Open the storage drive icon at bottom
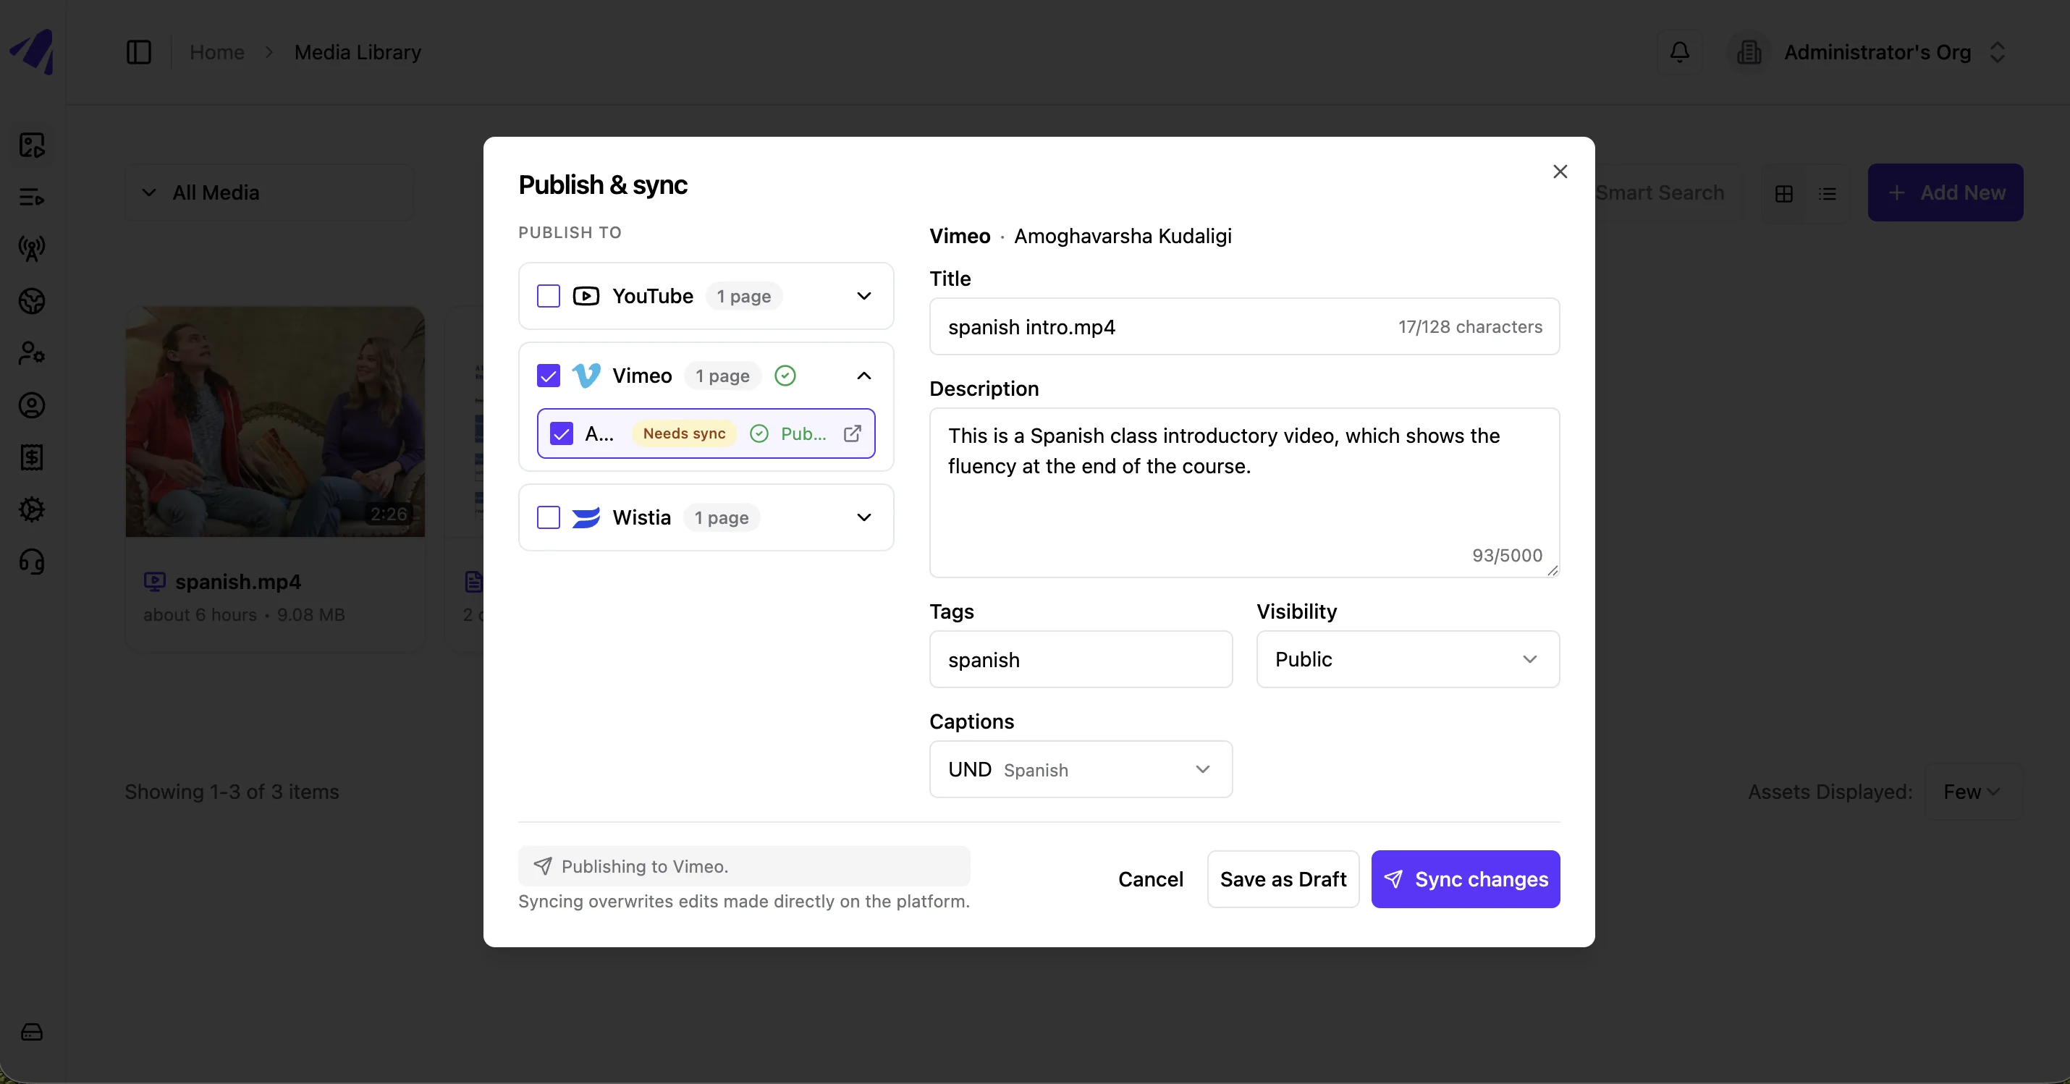Image resolution: width=2070 pixels, height=1084 pixels. coord(32,1032)
